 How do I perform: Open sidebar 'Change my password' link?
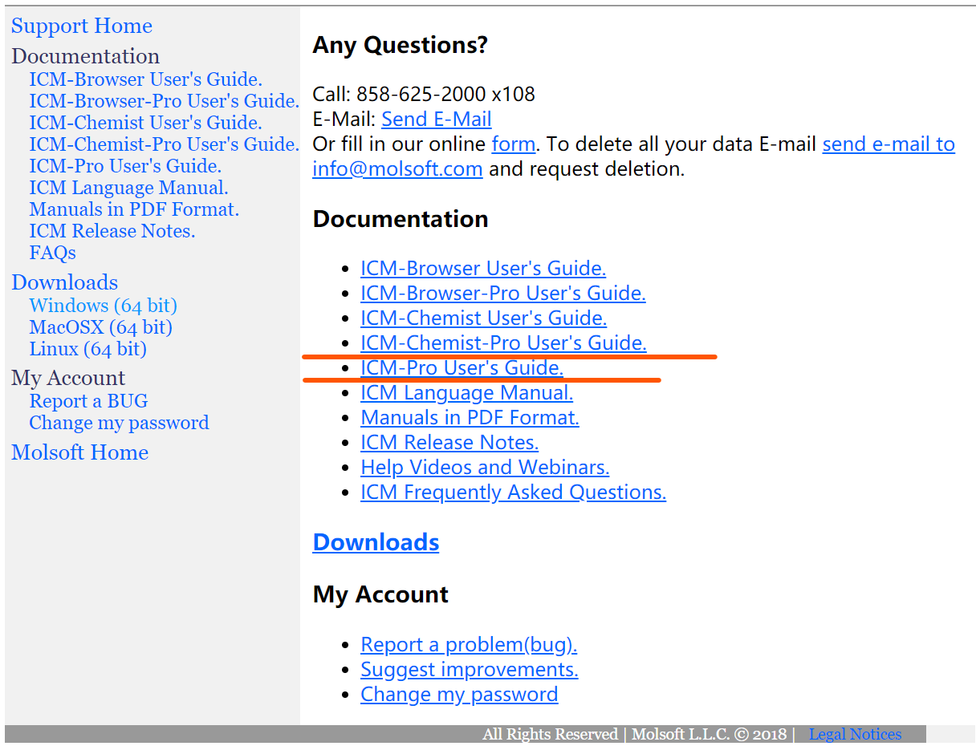tap(119, 423)
